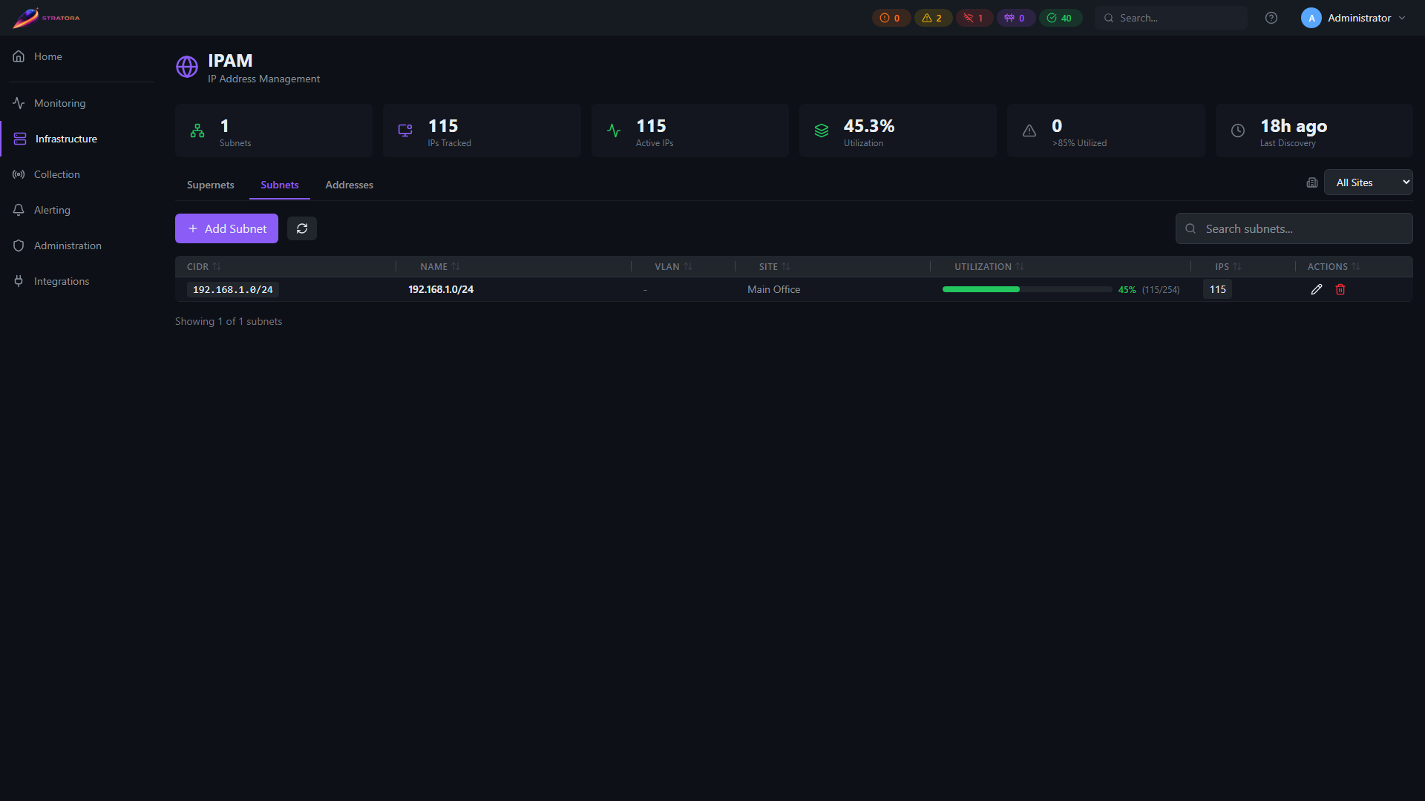Click the Home house icon
This screenshot has height=801, width=1425.
19,56
